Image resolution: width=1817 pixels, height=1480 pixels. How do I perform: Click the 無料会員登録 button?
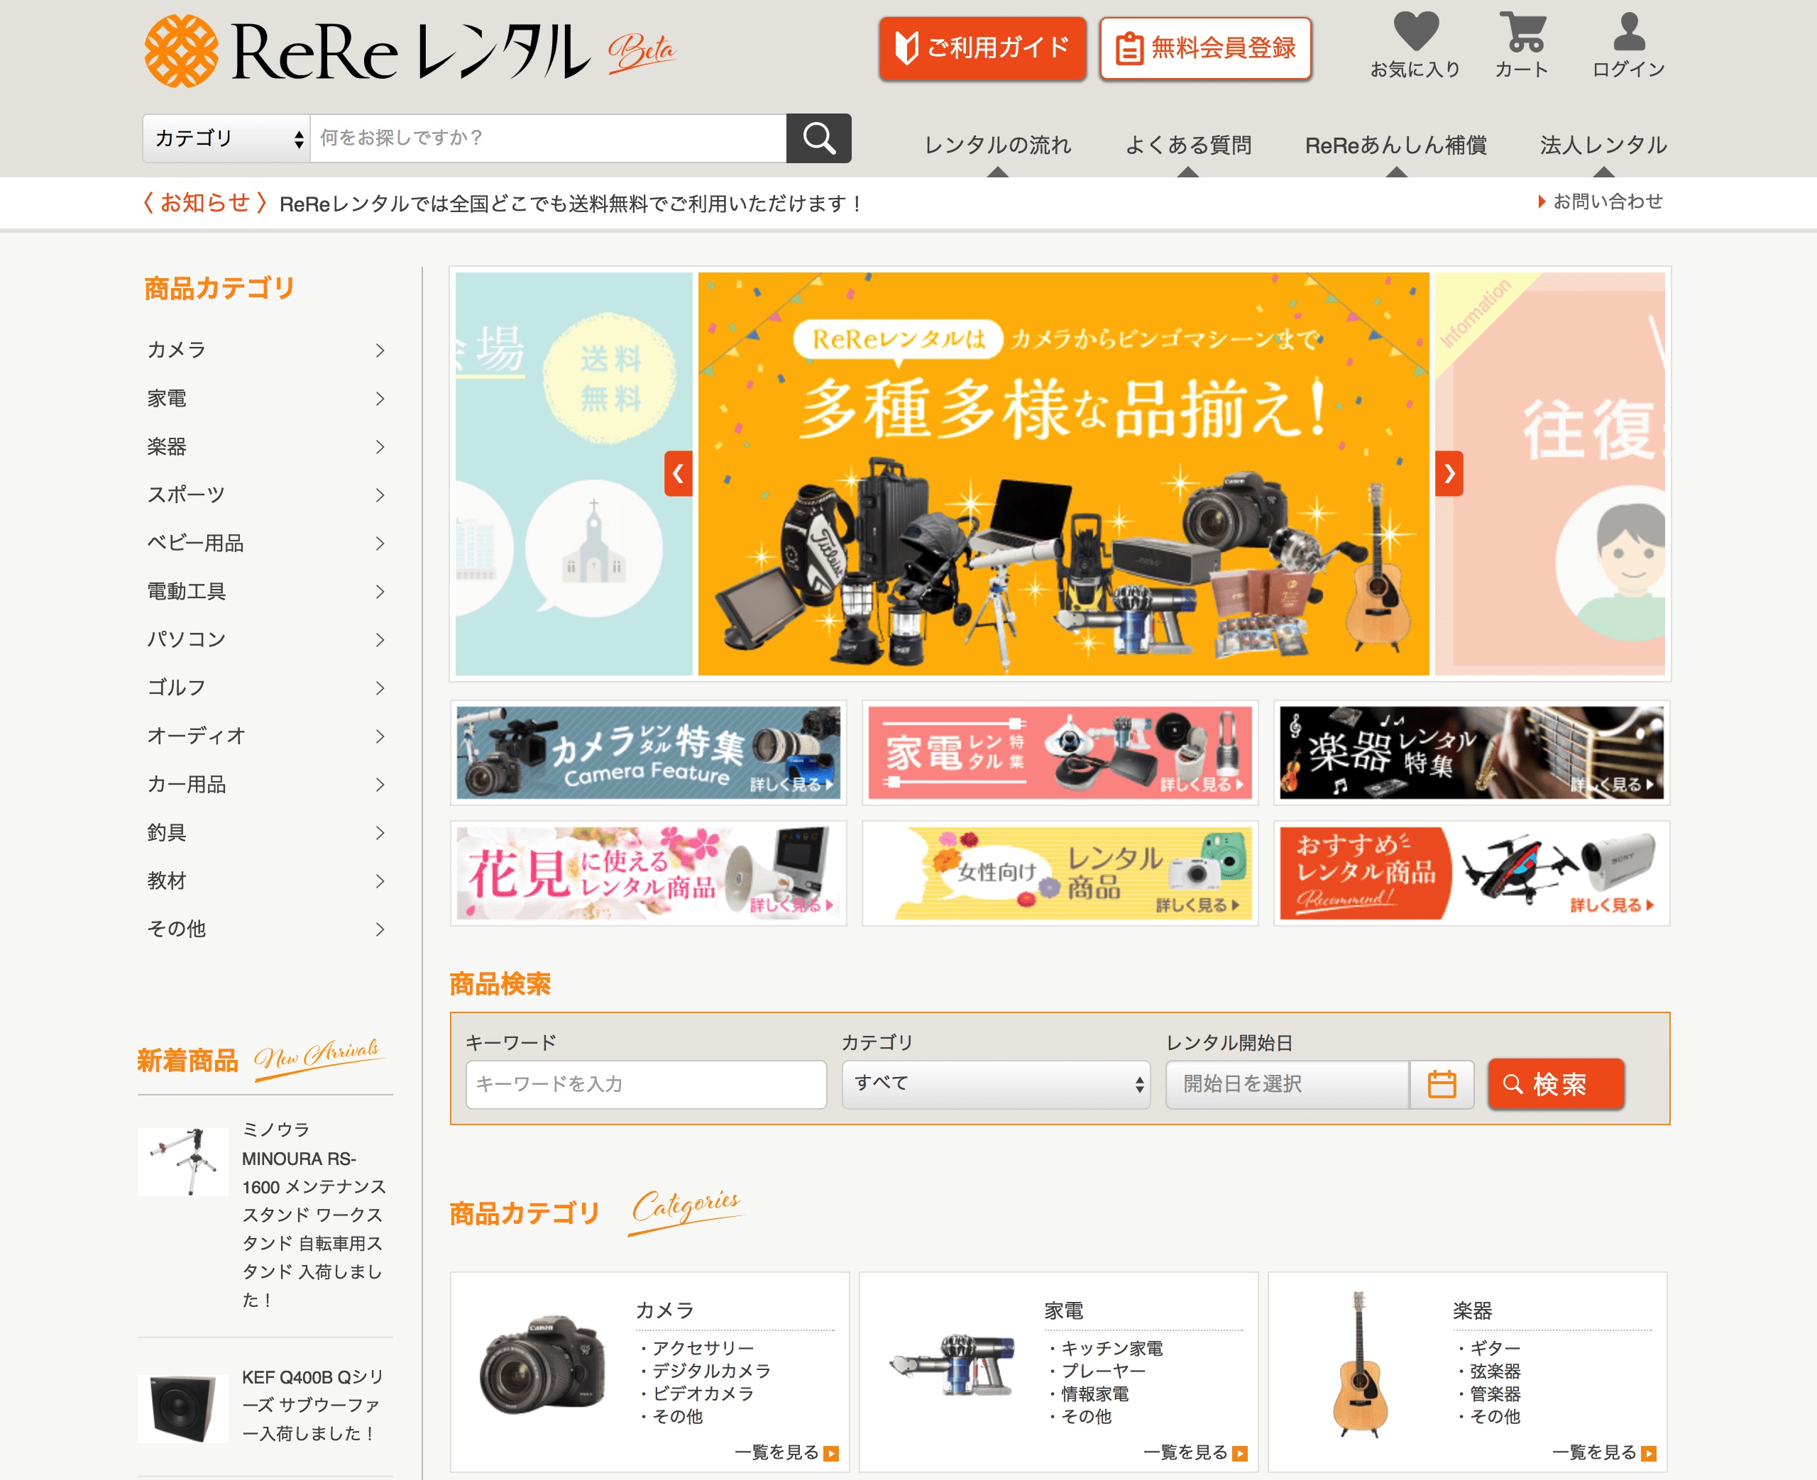[x=1206, y=48]
